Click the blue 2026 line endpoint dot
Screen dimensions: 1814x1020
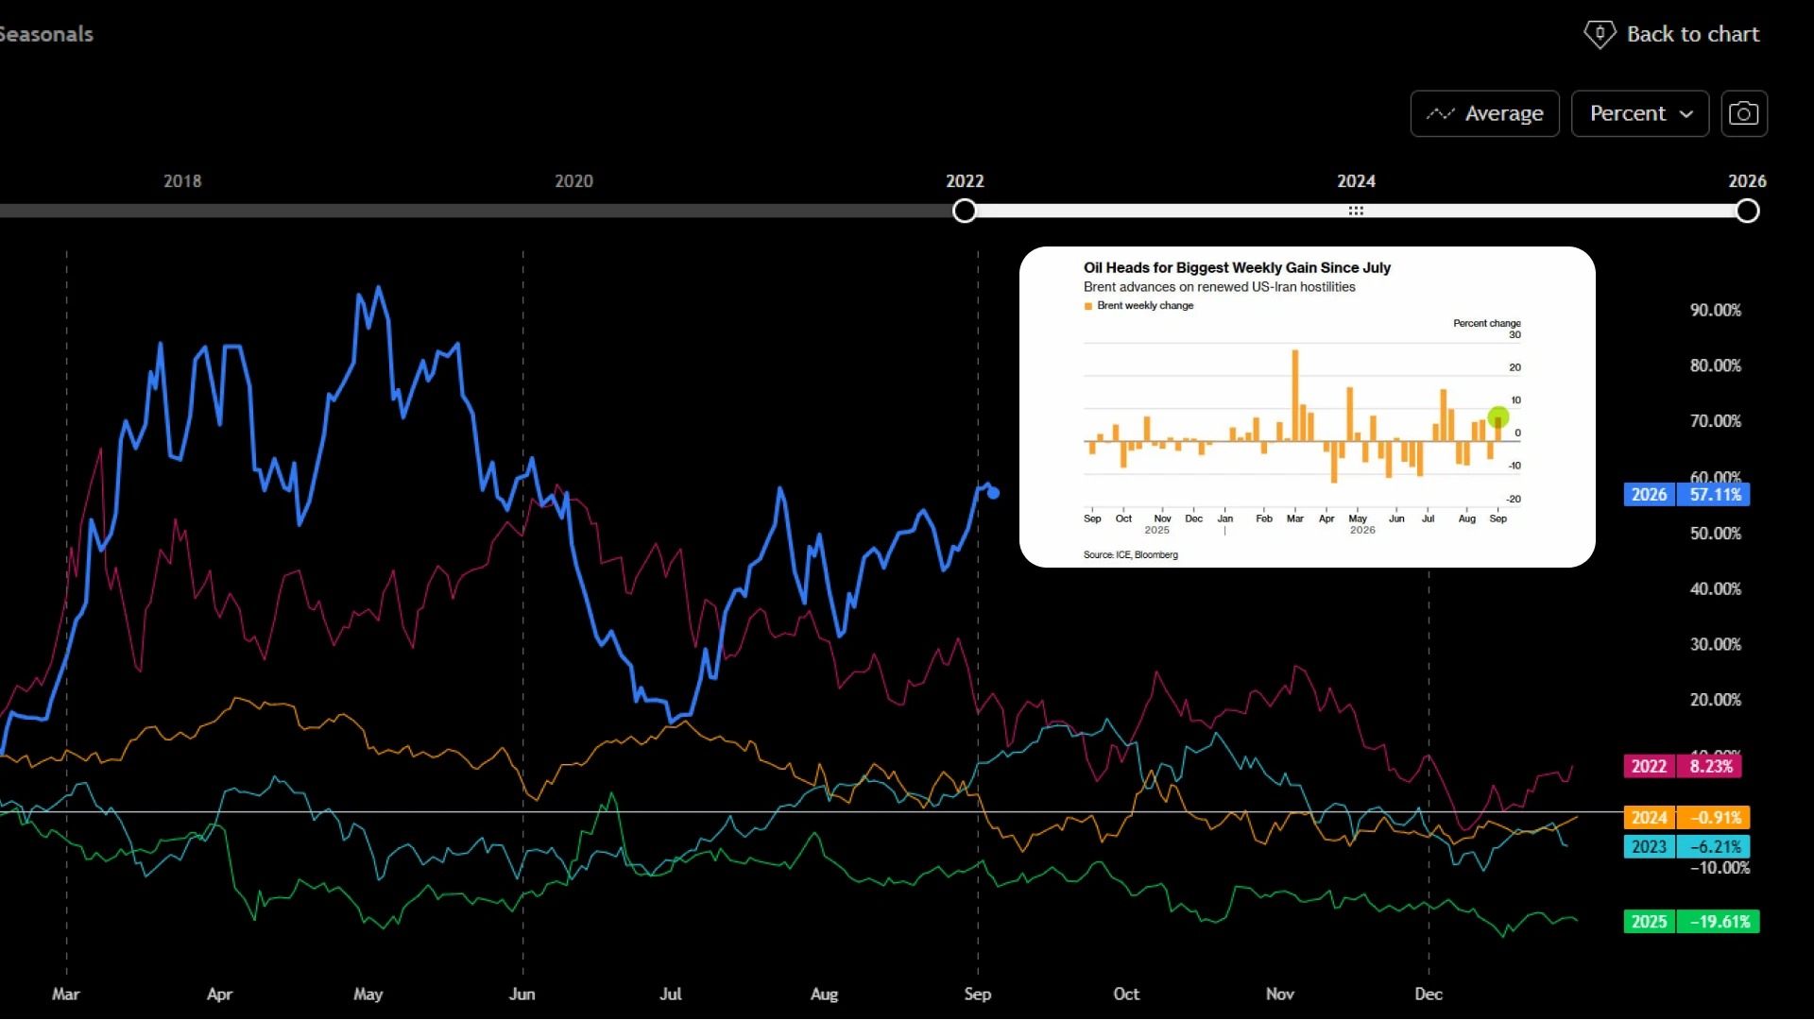coord(993,492)
